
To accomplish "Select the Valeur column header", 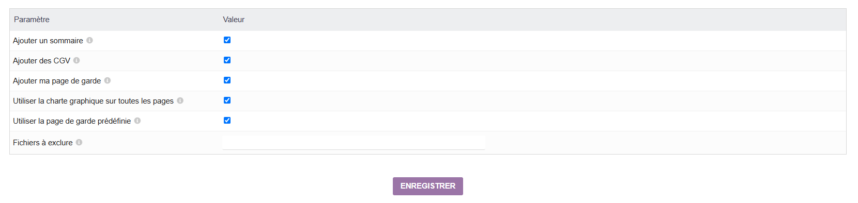I will pyautogui.click(x=234, y=20).
